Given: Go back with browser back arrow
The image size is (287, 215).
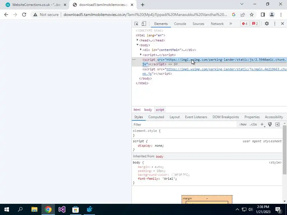Looking at the screenshot, I should [6, 15].
